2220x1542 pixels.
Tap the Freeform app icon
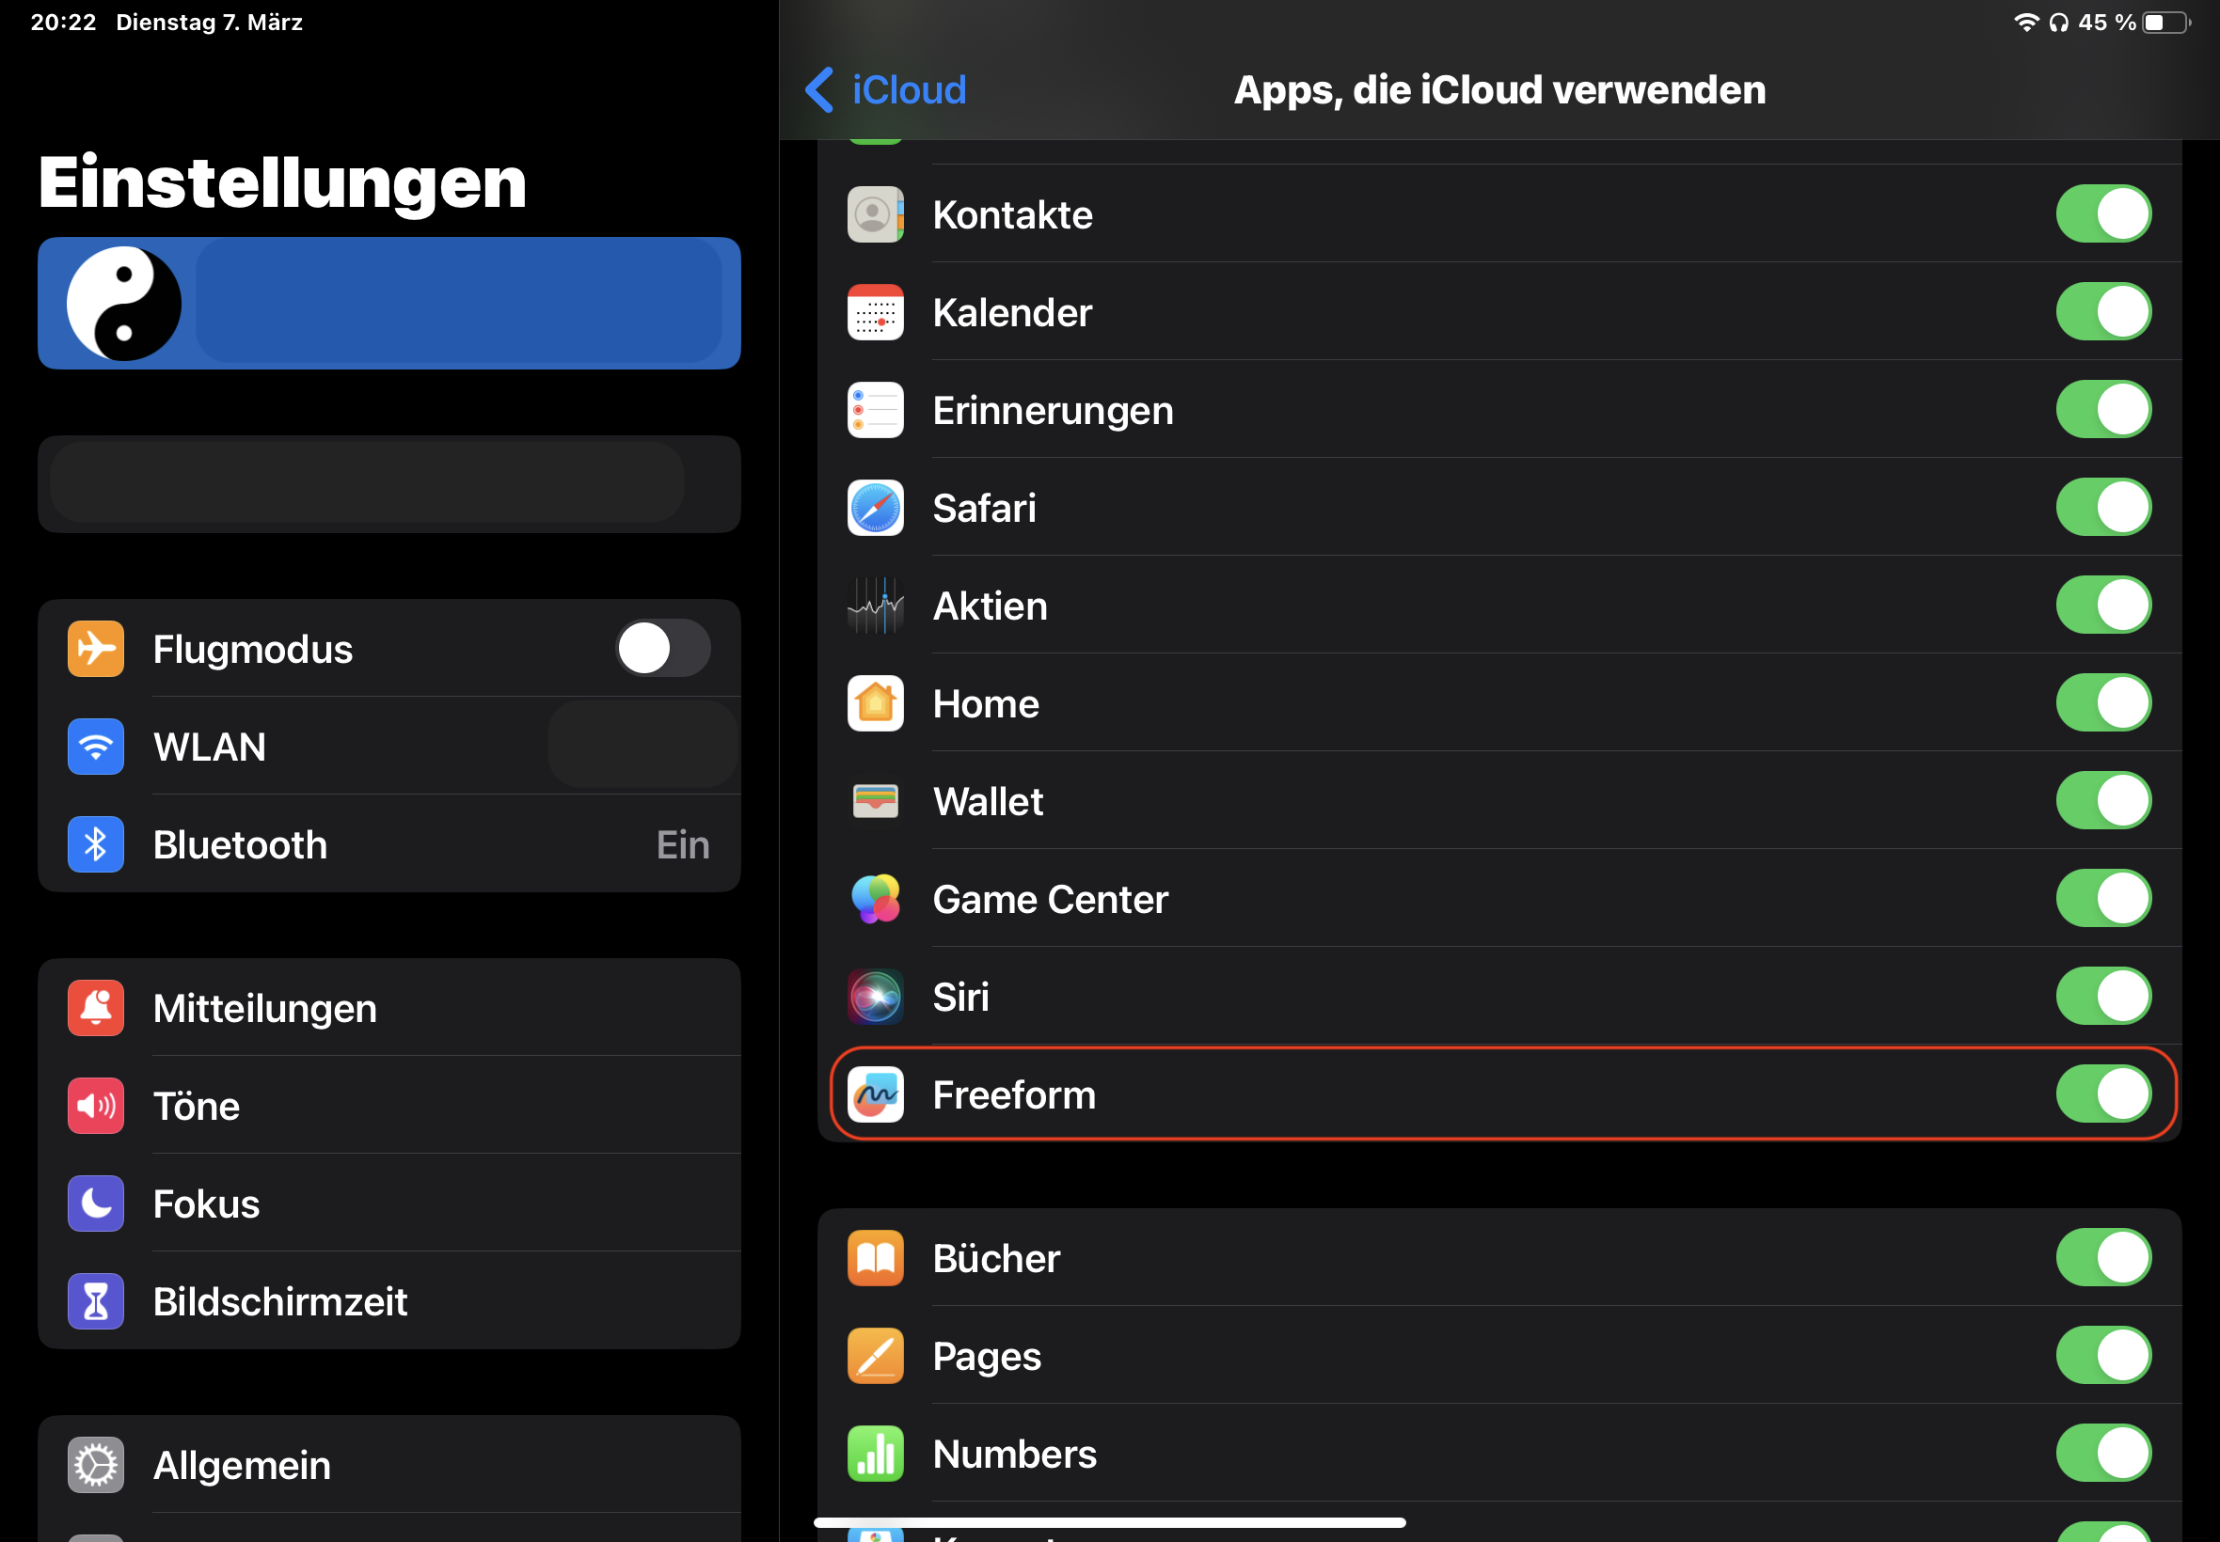click(876, 1094)
